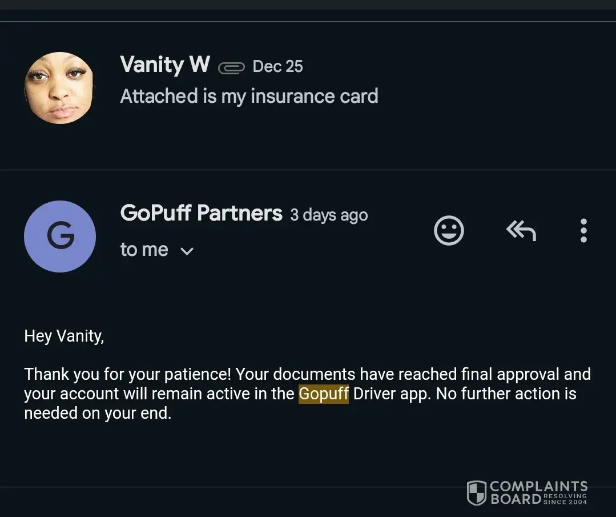
Task: Click the ComplaintsBoard shield logo
Action: 477,493
